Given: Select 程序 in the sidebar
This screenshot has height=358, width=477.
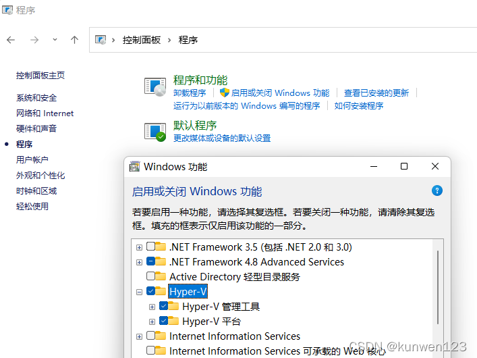Looking at the screenshot, I should tap(24, 144).
